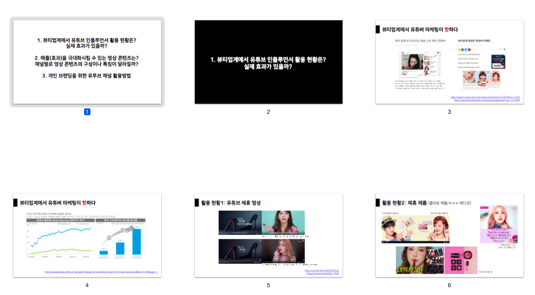Click the volume icon on slide 5's heel video
Image resolution: width=535 pixels, height=295 pixels.
pyautogui.click(x=225, y=234)
